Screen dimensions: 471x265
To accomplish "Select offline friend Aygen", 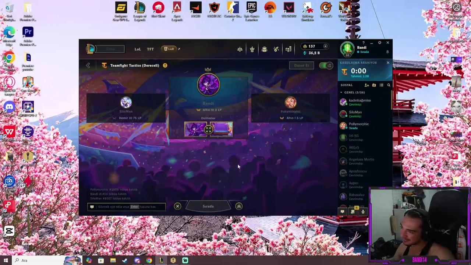I will (365, 184).
